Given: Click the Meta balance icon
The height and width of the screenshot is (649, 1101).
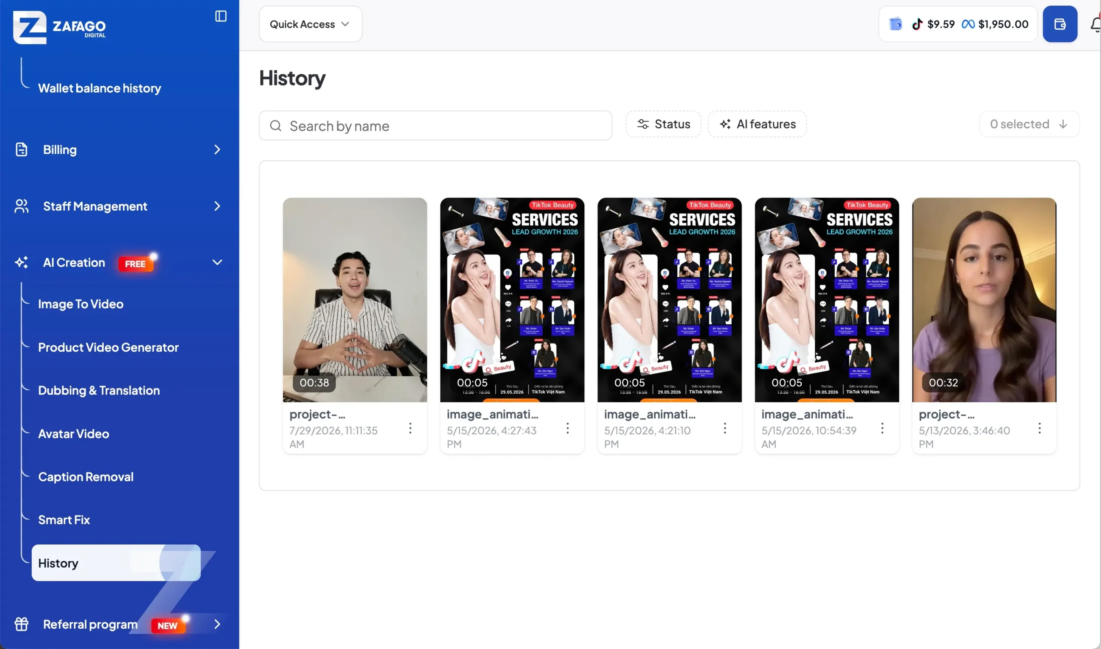Looking at the screenshot, I should tap(968, 24).
